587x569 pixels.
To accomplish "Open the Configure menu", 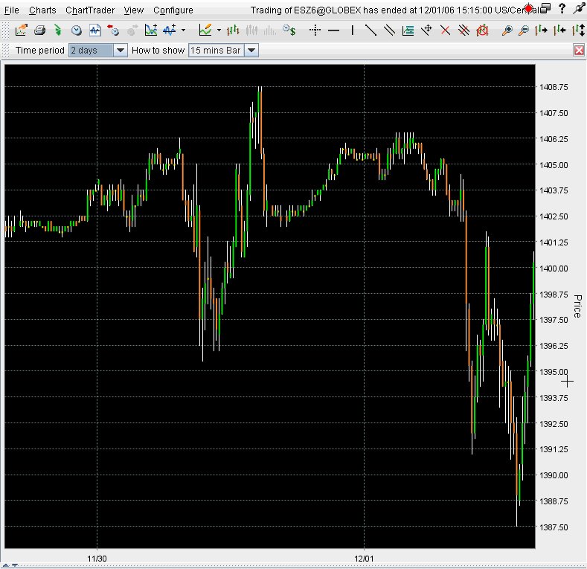I will click(173, 10).
